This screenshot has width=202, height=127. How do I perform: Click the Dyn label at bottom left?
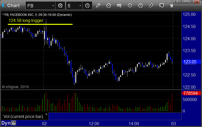click(x=6, y=123)
